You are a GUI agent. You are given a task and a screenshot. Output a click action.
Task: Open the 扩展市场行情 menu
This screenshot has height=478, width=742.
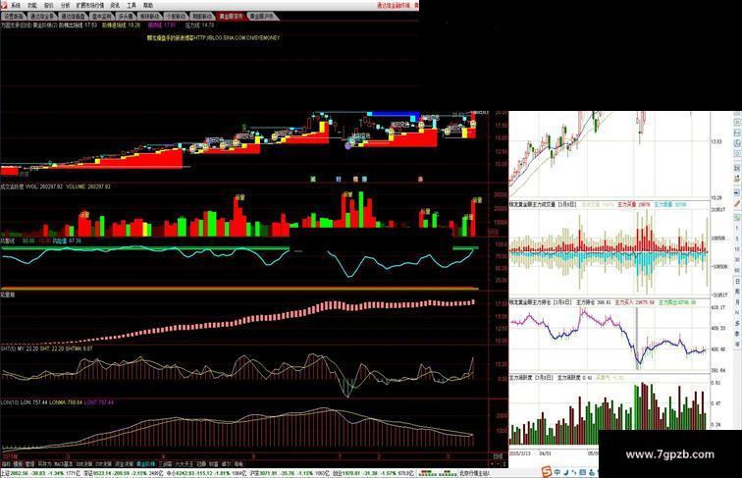coord(90,5)
